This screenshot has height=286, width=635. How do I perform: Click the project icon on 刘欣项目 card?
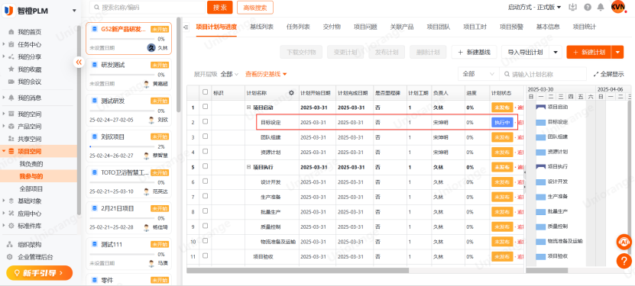pyautogui.click(x=95, y=137)
